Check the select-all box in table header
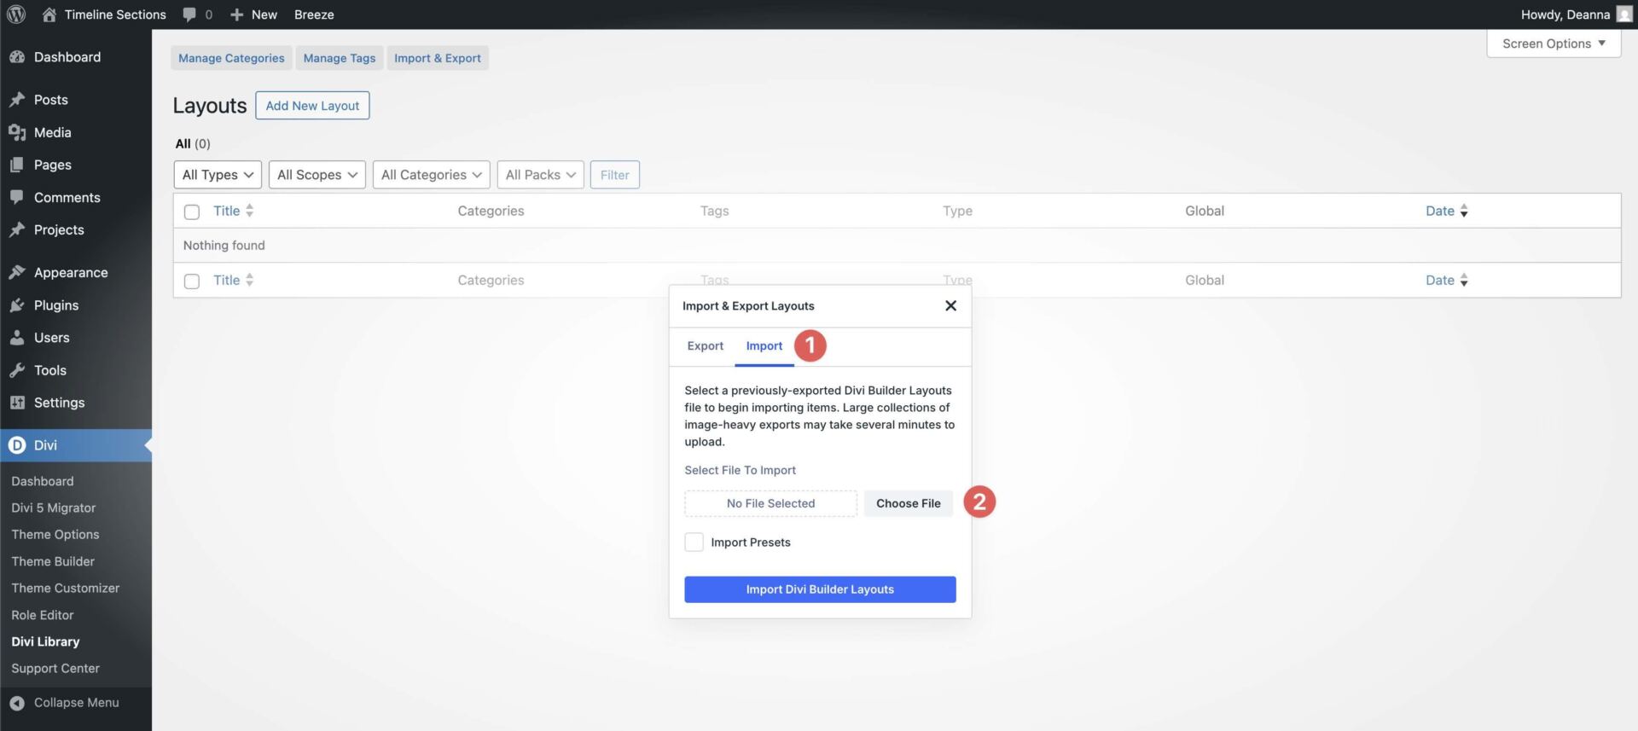 click(192, 212)
